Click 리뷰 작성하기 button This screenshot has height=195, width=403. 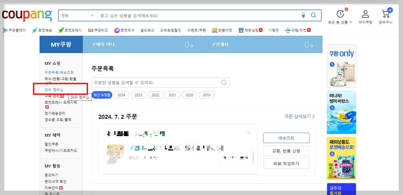286,164
